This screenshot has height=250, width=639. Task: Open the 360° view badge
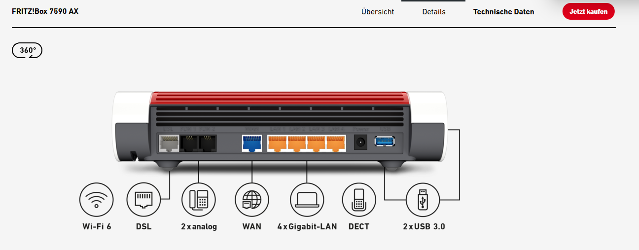click(27, 50)
